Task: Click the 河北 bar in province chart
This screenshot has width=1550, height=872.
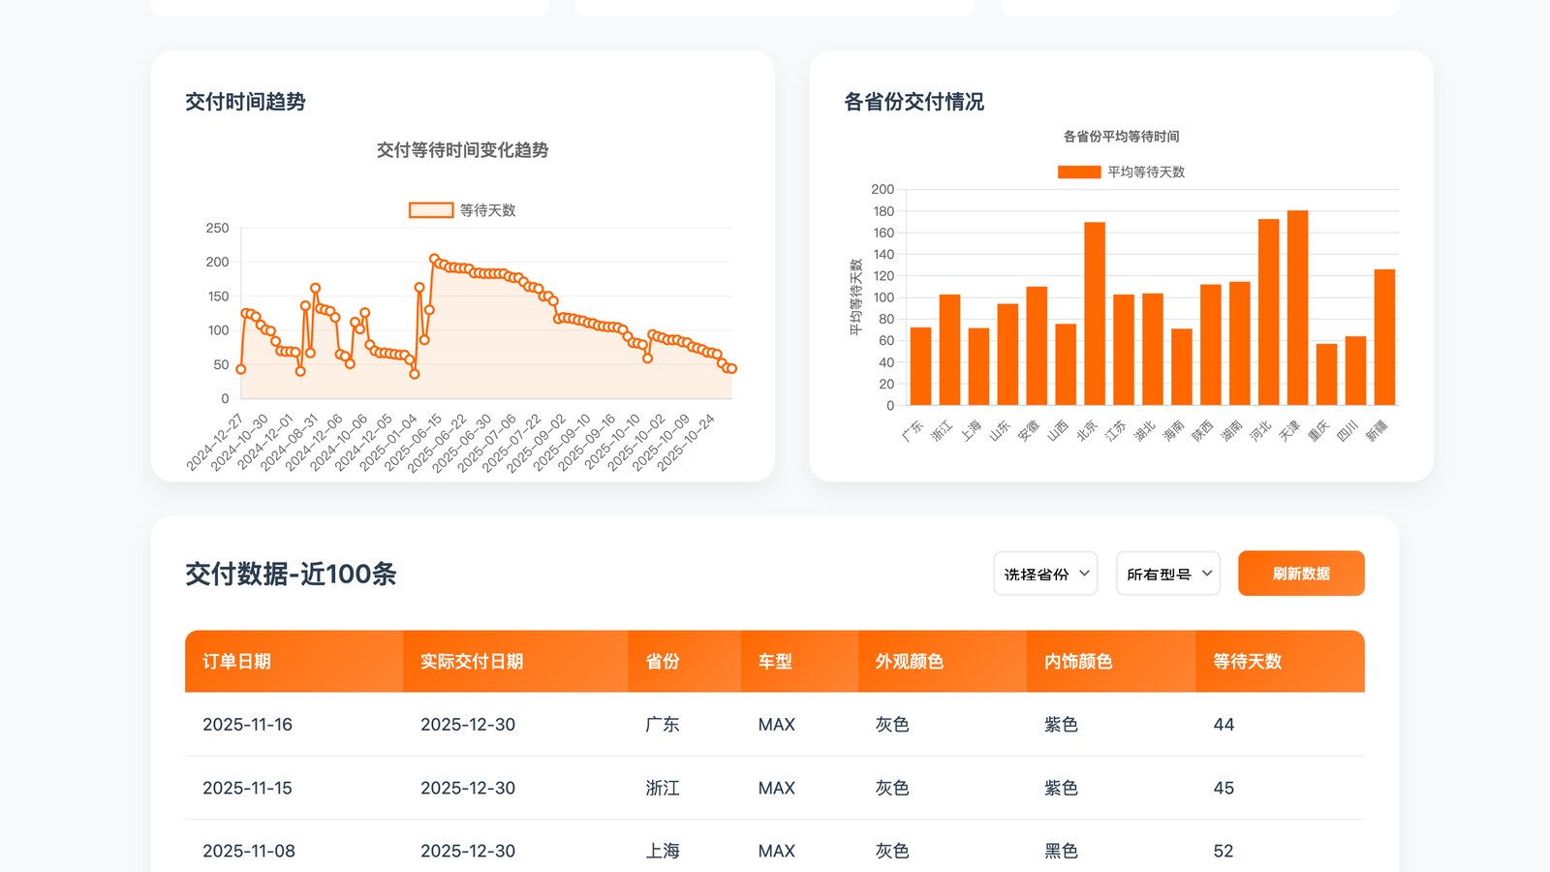Action: [1268, 312]
